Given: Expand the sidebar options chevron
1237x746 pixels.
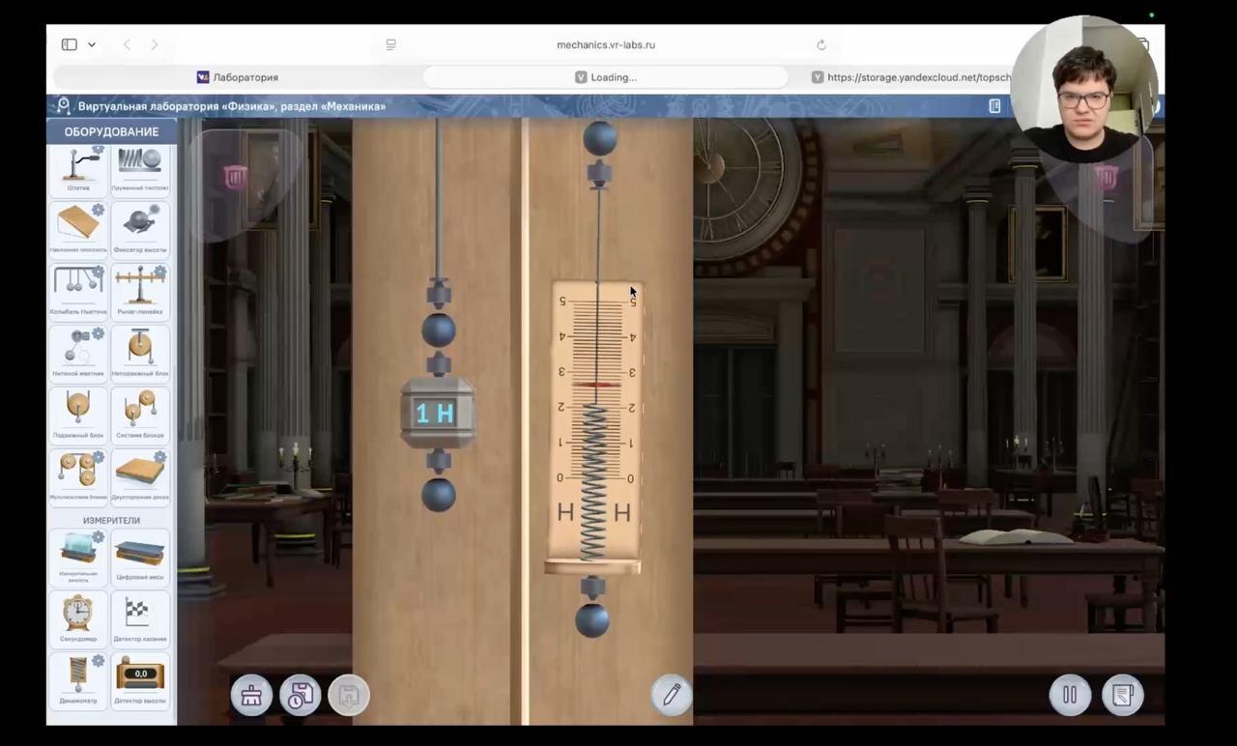Looking at the screenshot, I should pyautogui.click(x=92, y=44).
